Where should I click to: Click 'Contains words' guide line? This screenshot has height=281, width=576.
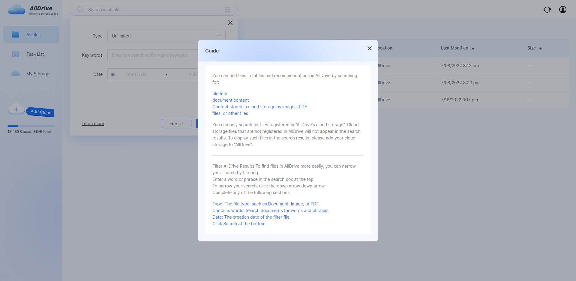pos(271,211)
